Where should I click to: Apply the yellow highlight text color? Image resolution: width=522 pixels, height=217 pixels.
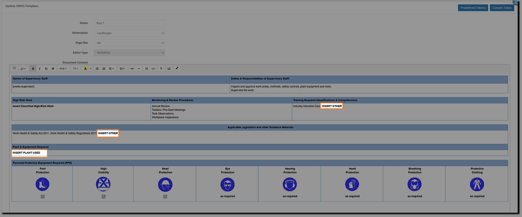tap(85, 69)
